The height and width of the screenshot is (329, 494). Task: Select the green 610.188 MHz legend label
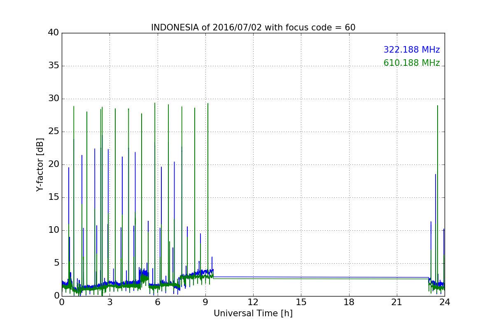coord(412,63)
